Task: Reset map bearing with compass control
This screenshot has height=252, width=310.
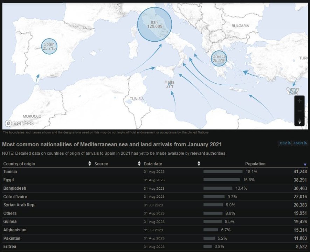Action: coord(299,121)
